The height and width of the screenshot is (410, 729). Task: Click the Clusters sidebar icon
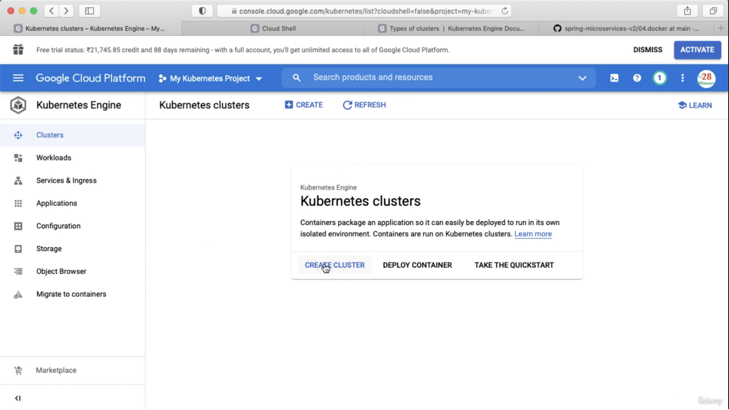pos(18,135)
